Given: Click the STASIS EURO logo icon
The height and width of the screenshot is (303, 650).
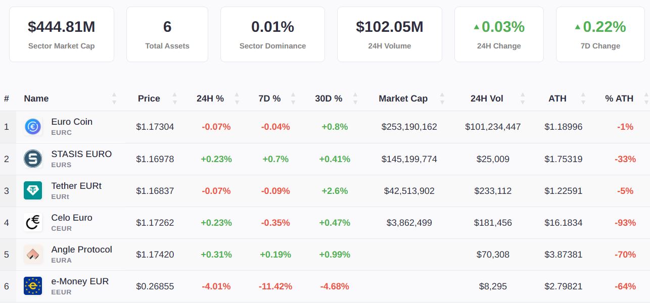Looking at the screenshot, I should (x=33, y=159).
